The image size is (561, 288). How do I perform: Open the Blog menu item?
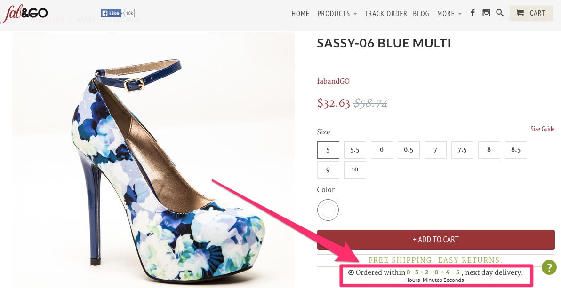pos(421,14)
